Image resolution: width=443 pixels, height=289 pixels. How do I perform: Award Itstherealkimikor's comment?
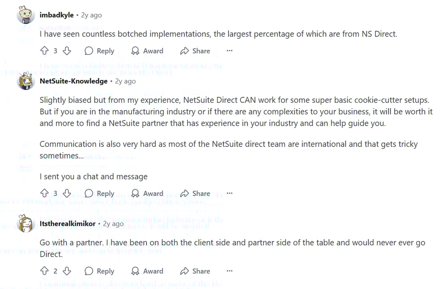[148, 271]
